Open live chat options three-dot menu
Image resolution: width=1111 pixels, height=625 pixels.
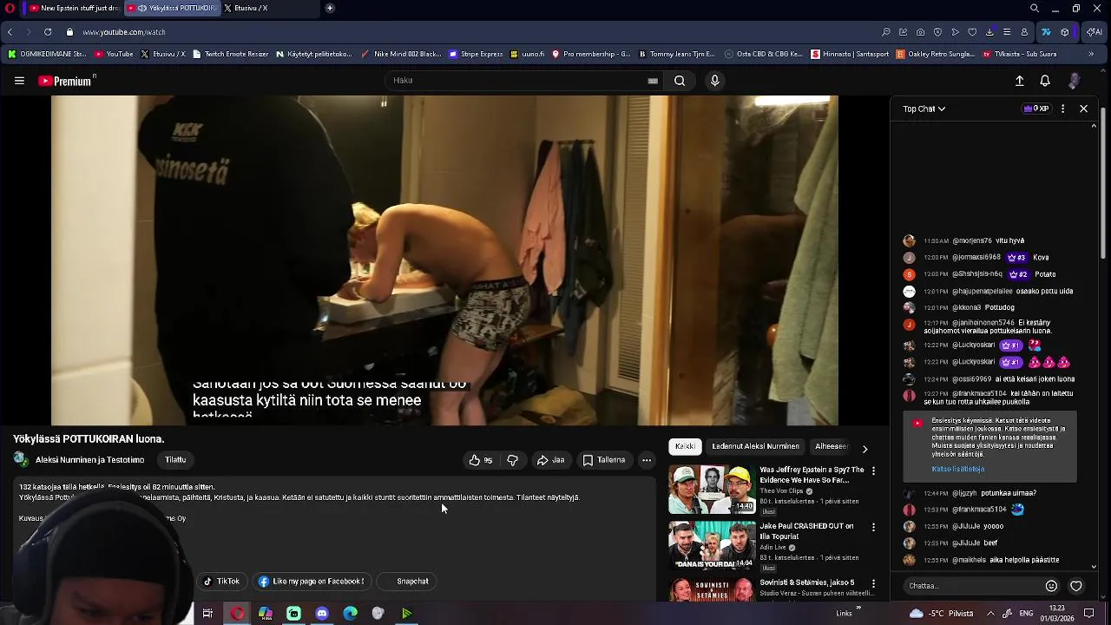(x=1063, y=109)
